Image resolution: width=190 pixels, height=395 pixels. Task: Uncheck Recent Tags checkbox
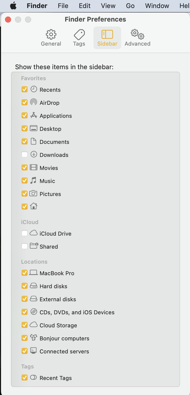click(25, 377)
